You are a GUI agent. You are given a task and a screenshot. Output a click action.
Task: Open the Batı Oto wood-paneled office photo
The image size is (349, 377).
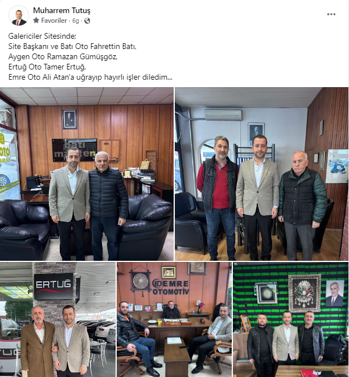[87, 174]
